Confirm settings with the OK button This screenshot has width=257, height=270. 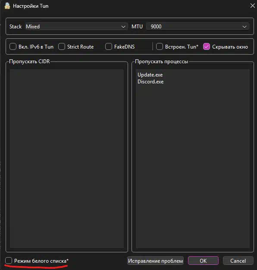[203, 261]
